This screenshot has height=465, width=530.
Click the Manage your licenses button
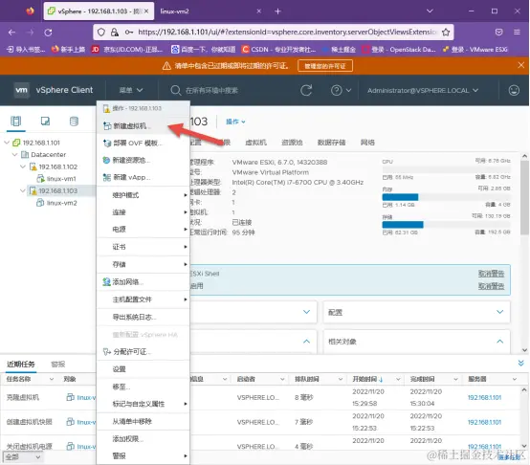pos(325,66)
